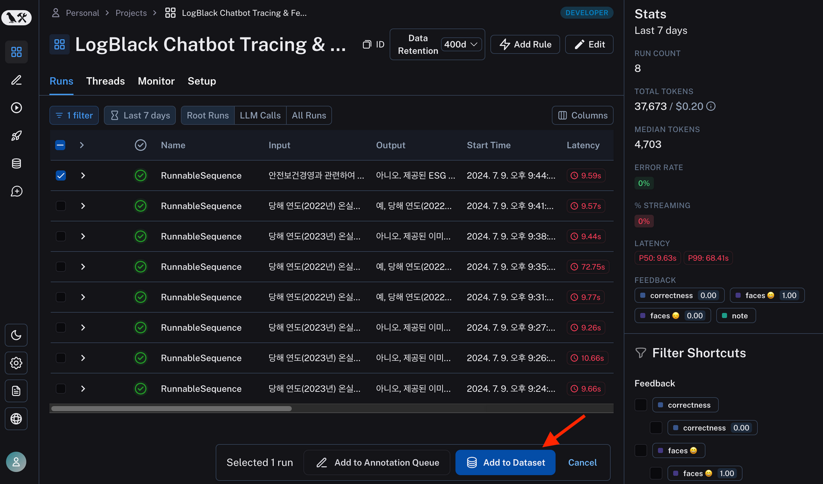Open the documentation page icon in sidebar
This screenshot has height=484, width=823.
click(x=16, y=391)
